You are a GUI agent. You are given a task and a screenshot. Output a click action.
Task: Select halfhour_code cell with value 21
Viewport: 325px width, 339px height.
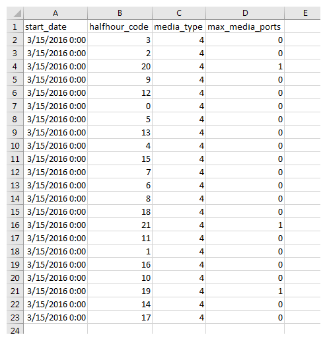click(120, 225)
